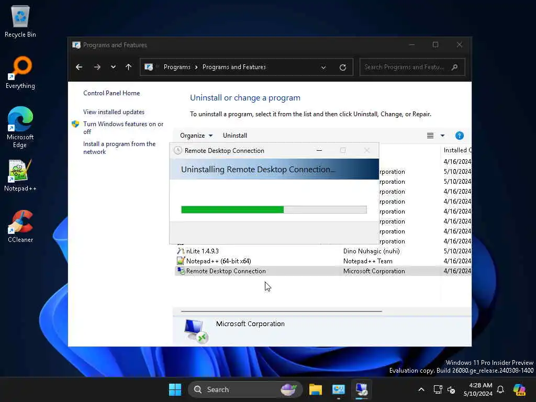Open the Organize dropdown menu
The image size is (536, 402).
click(x=196, y=136)
